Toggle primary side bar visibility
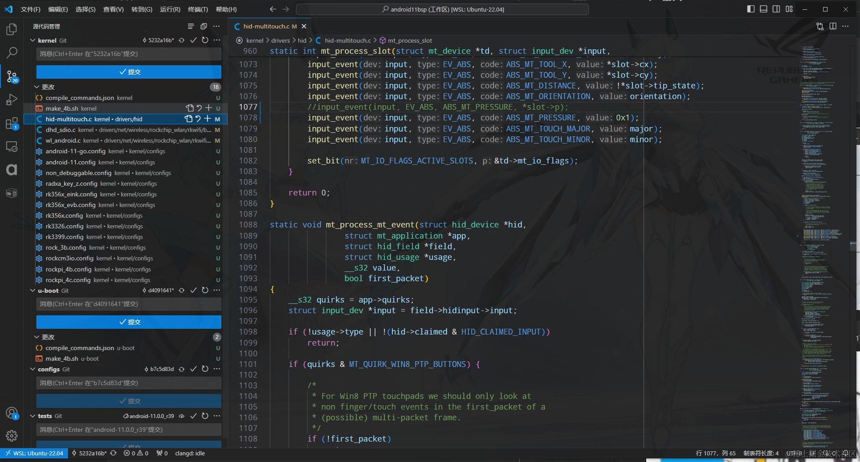Screen dimensions: 860x462 751,9
